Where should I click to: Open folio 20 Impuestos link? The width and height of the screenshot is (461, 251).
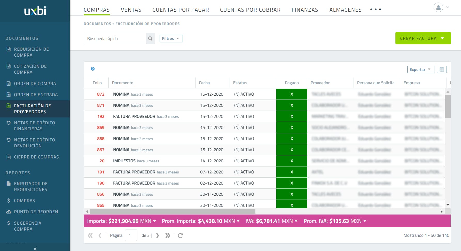pyautogui.click(x=102, y=161)
